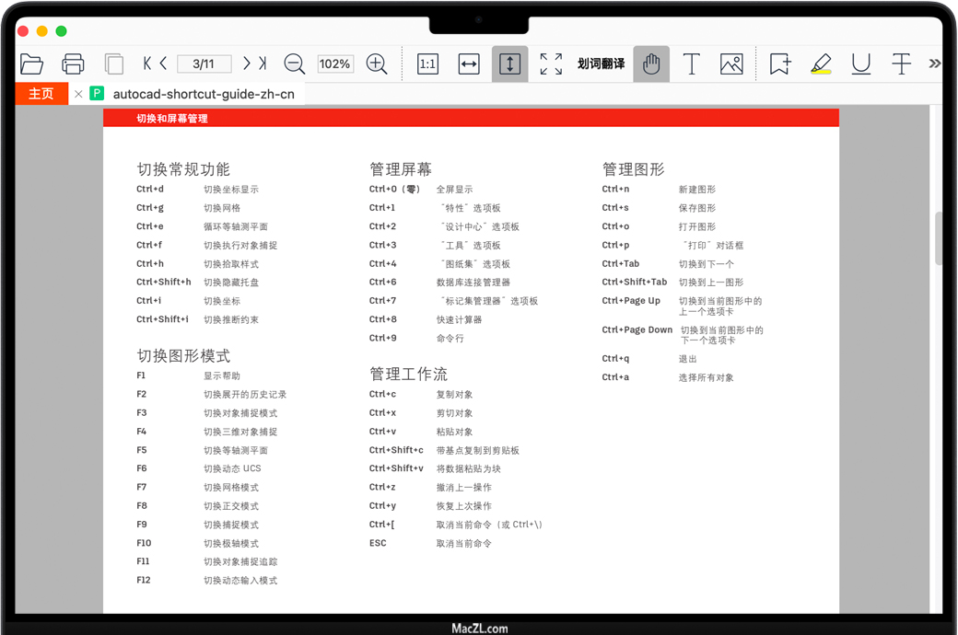Zoom out with the minus magnifier
This screenshot has height=635, width=958.
pos(295,63)
